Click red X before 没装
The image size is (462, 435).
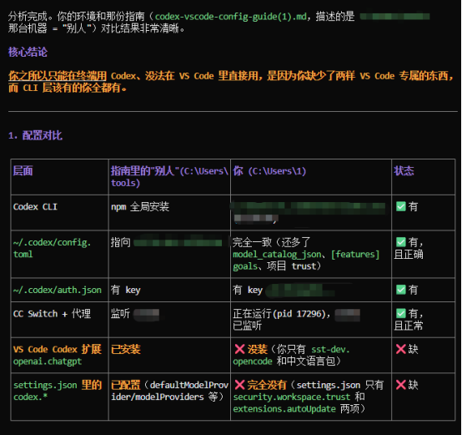(x=239, y=349)
